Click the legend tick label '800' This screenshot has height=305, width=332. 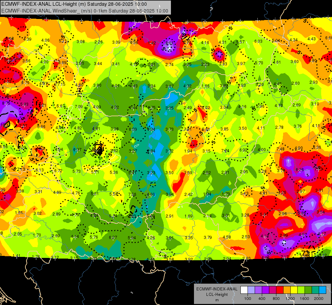(276, 299)
